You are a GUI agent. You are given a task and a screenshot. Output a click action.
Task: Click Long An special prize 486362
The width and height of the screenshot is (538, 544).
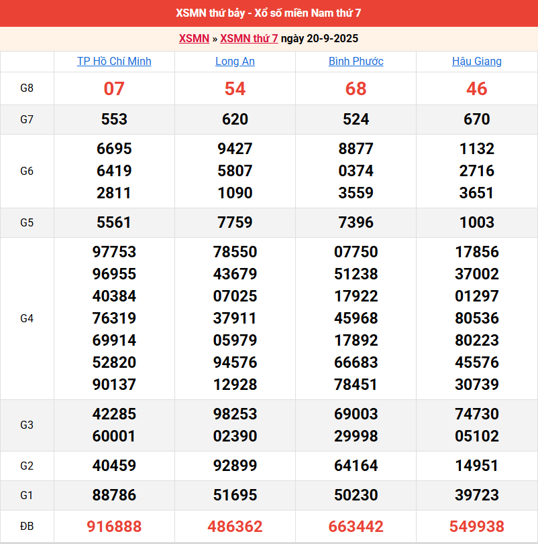[235, 527]
